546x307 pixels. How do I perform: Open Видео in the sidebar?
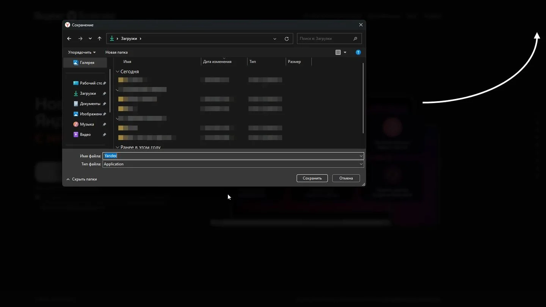point(82,134)
